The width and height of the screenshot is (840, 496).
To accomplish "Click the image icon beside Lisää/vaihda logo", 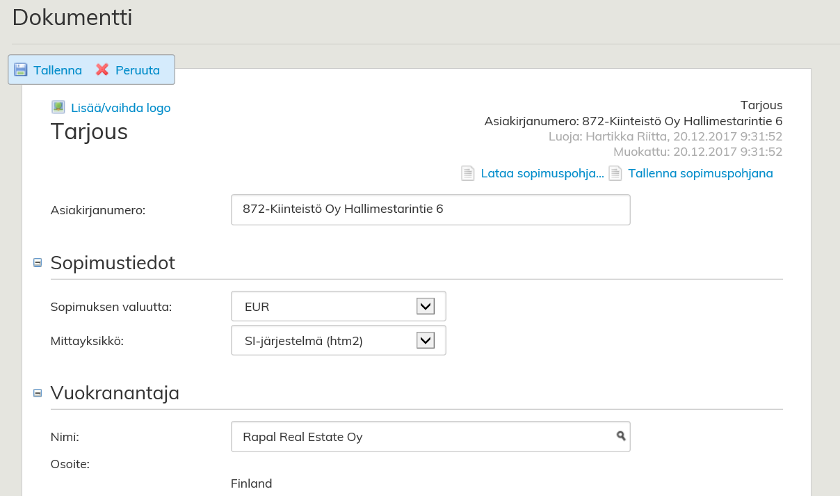I will [58, 107].
